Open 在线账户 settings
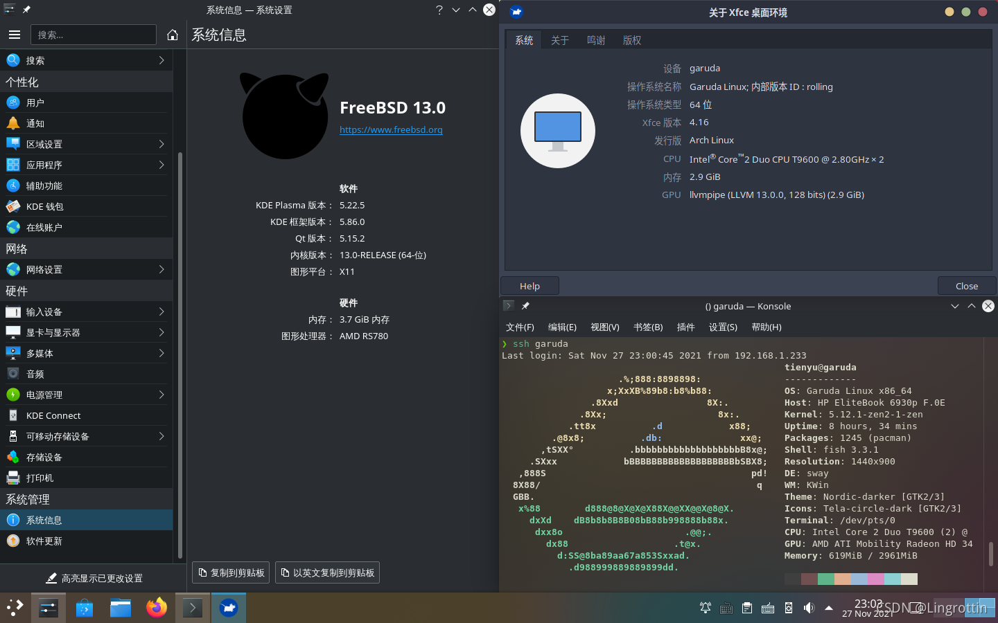 86,227
